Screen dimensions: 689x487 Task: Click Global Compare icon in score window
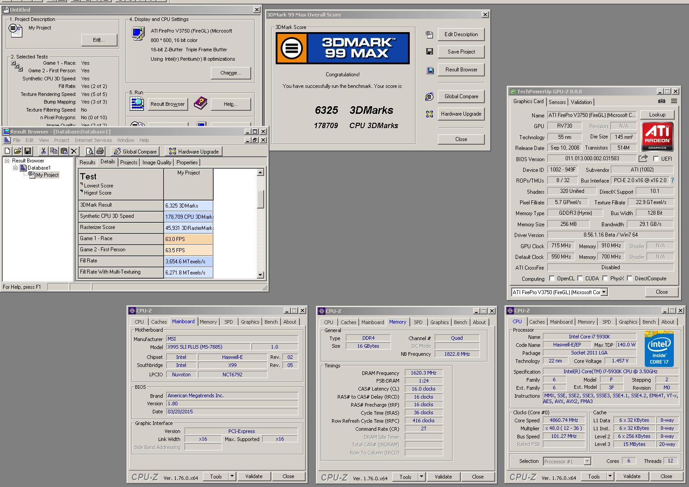[429, 96]
